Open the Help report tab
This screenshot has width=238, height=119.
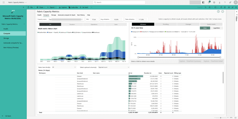click(88, 15)
